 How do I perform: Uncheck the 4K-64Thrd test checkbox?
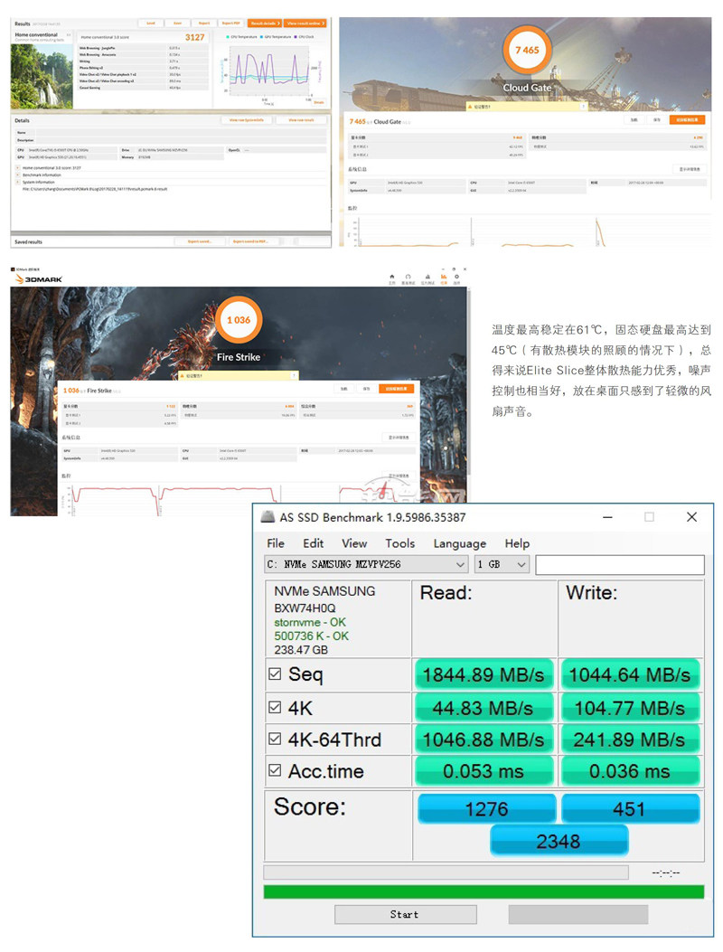(x=275, y=740)
